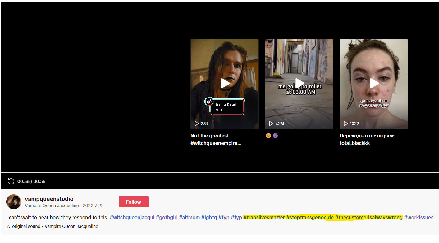The image size is (439, 243).
Task: Click the 'Vampire Queen Jacqueline · 2022-7-22' subtitle
Action: click(x=64, y=206)
